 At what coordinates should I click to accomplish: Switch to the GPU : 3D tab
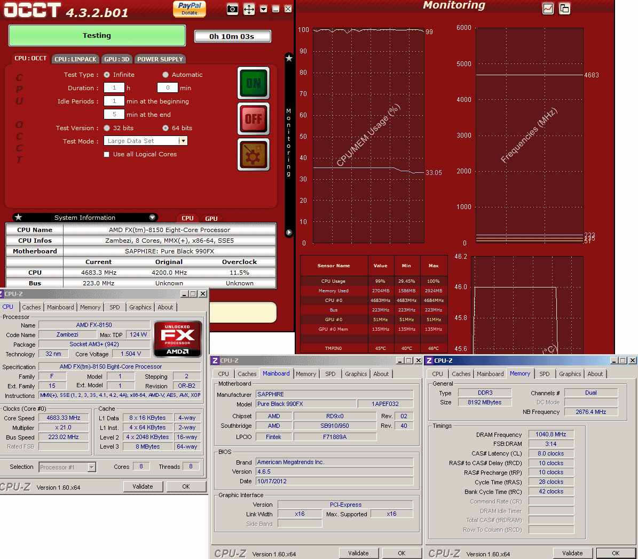pyautogui.click(x=117, y=59)
